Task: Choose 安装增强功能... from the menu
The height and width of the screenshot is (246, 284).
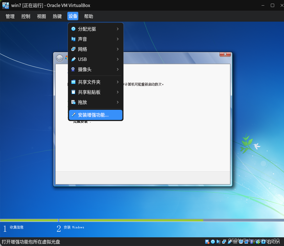Action: [96, 115]
